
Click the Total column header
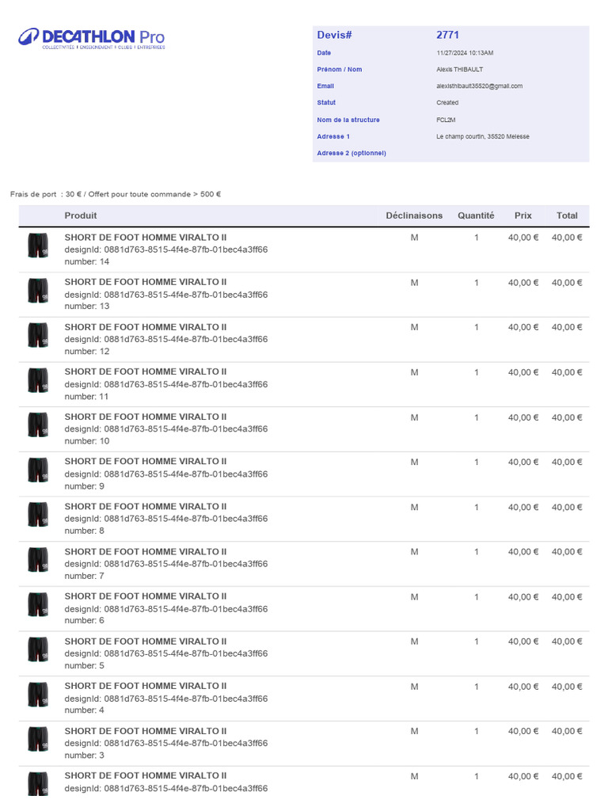567,215
